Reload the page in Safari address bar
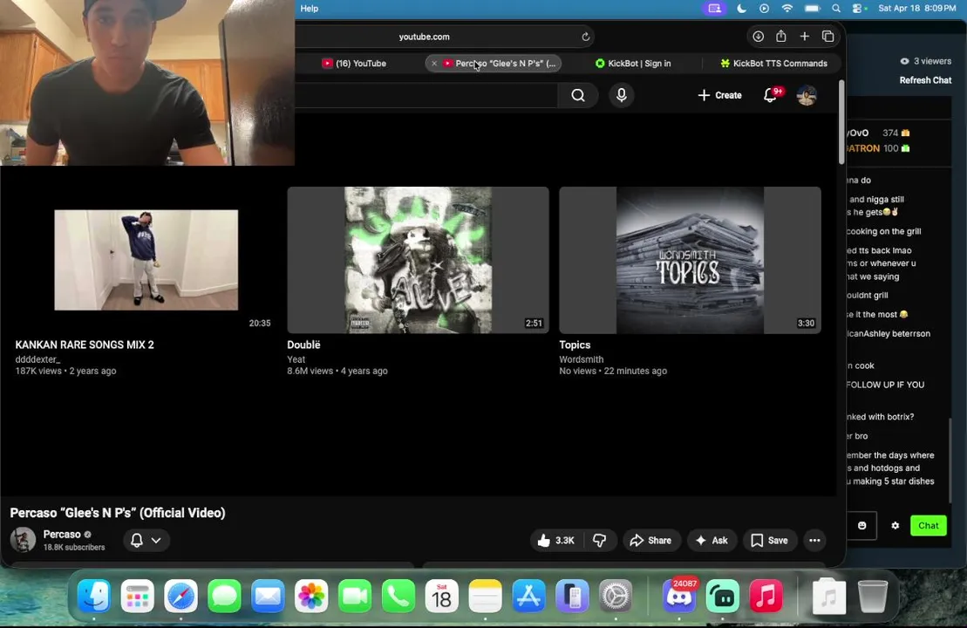The height and width of the screenshot is (628, 967). (586, 37)
